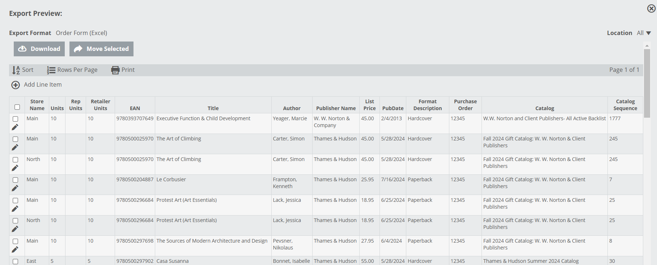
Task: Click the pencil edit icon for Executive Function row
Action: tap(15, 127)
